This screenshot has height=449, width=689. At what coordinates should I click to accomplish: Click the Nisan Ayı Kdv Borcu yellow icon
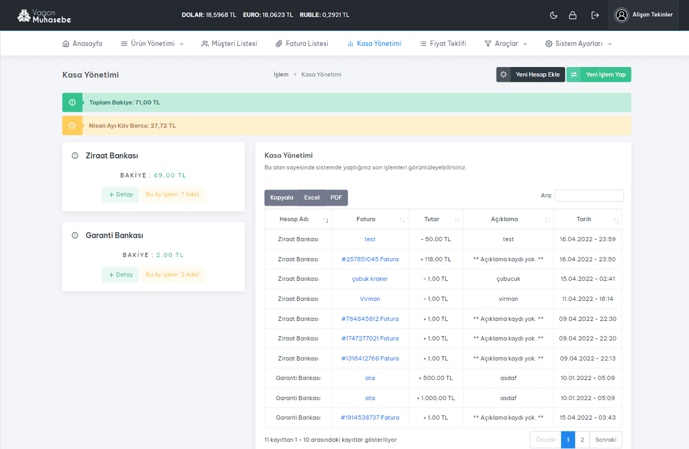(x=72, y=126)
